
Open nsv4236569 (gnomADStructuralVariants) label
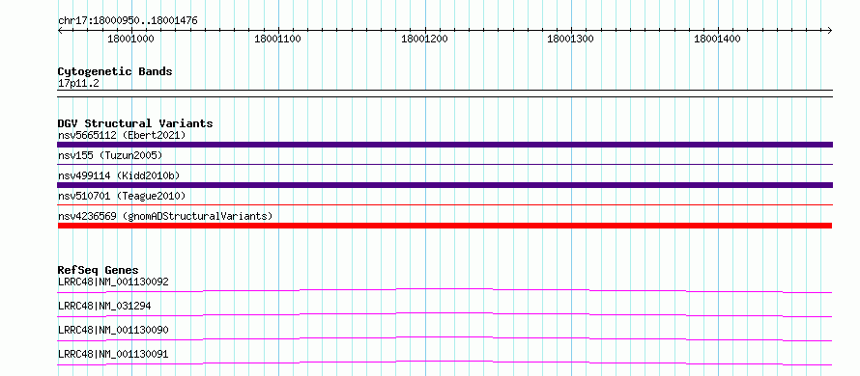coord(165,216)
